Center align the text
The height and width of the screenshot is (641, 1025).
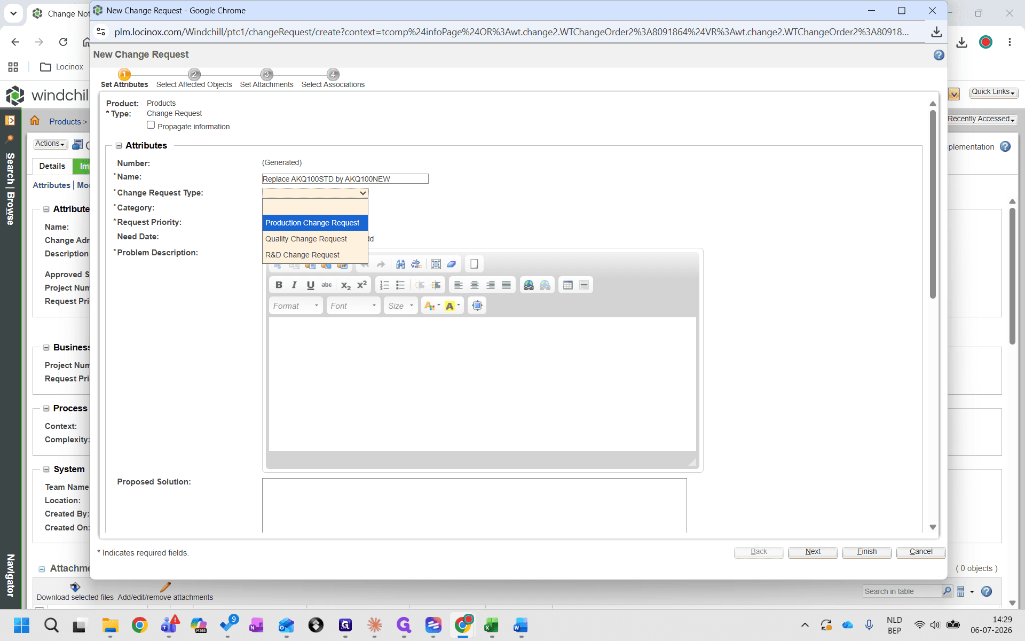click(x=474, y=285)
